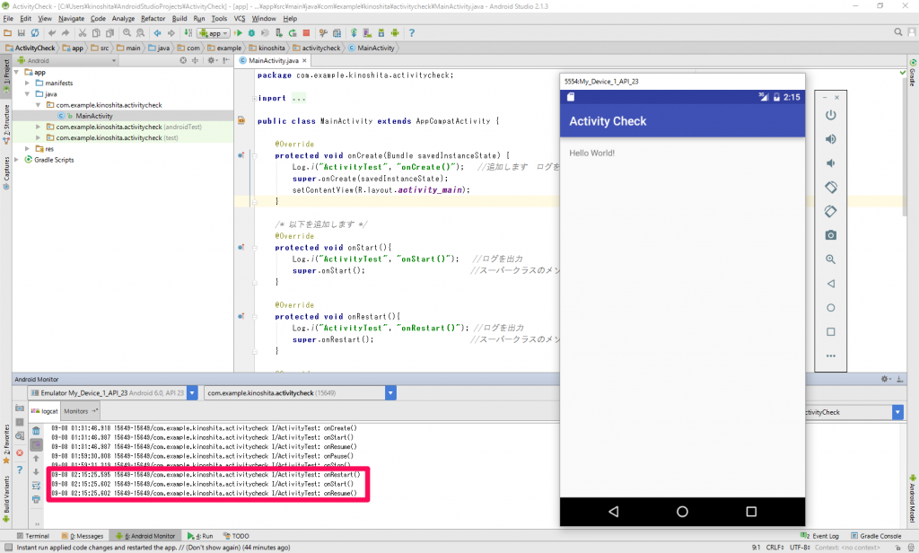Click the Make Project build icon
This screenshot has height=553, width=919.
[188, 33]
